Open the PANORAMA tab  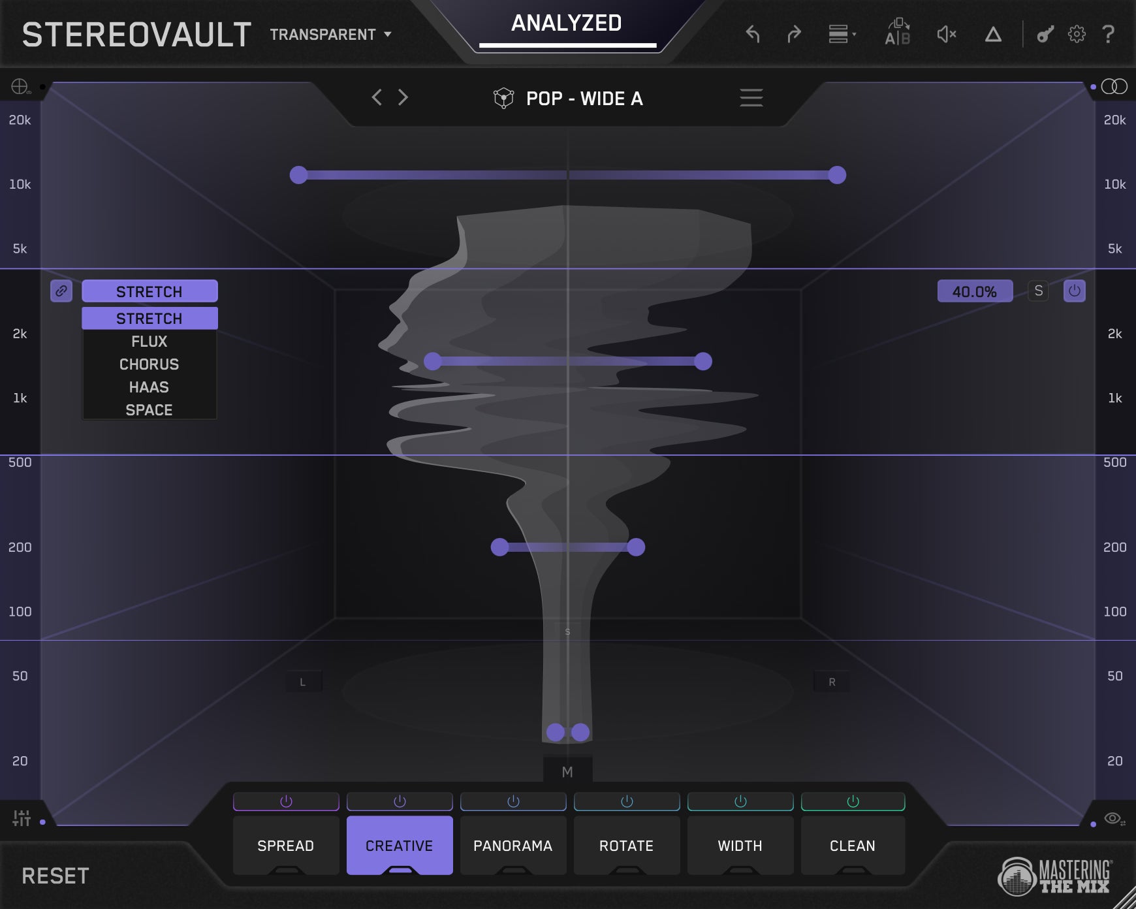[x=513, y=846]
